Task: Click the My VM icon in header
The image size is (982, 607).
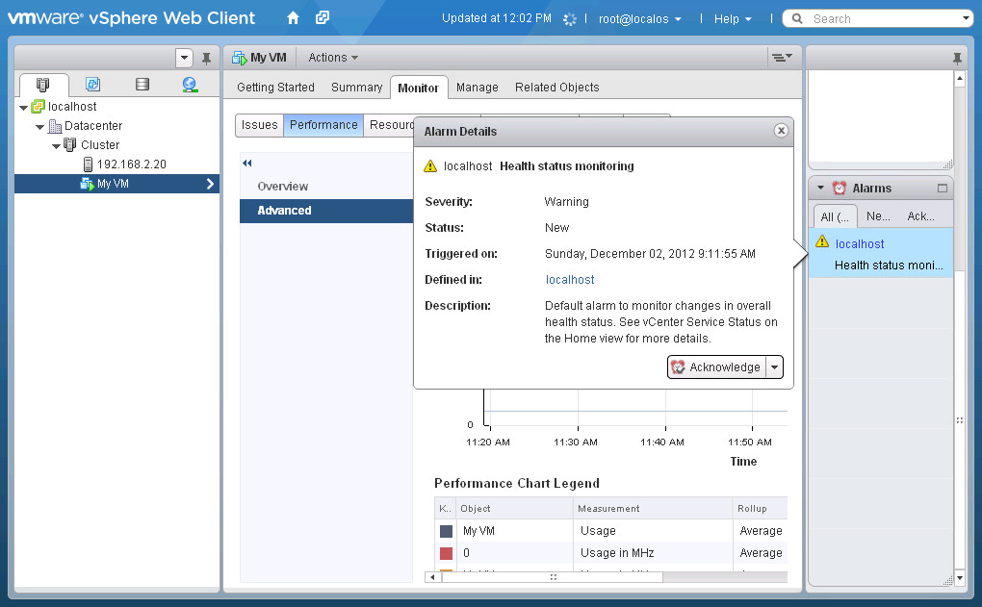Action: [239, 58]
